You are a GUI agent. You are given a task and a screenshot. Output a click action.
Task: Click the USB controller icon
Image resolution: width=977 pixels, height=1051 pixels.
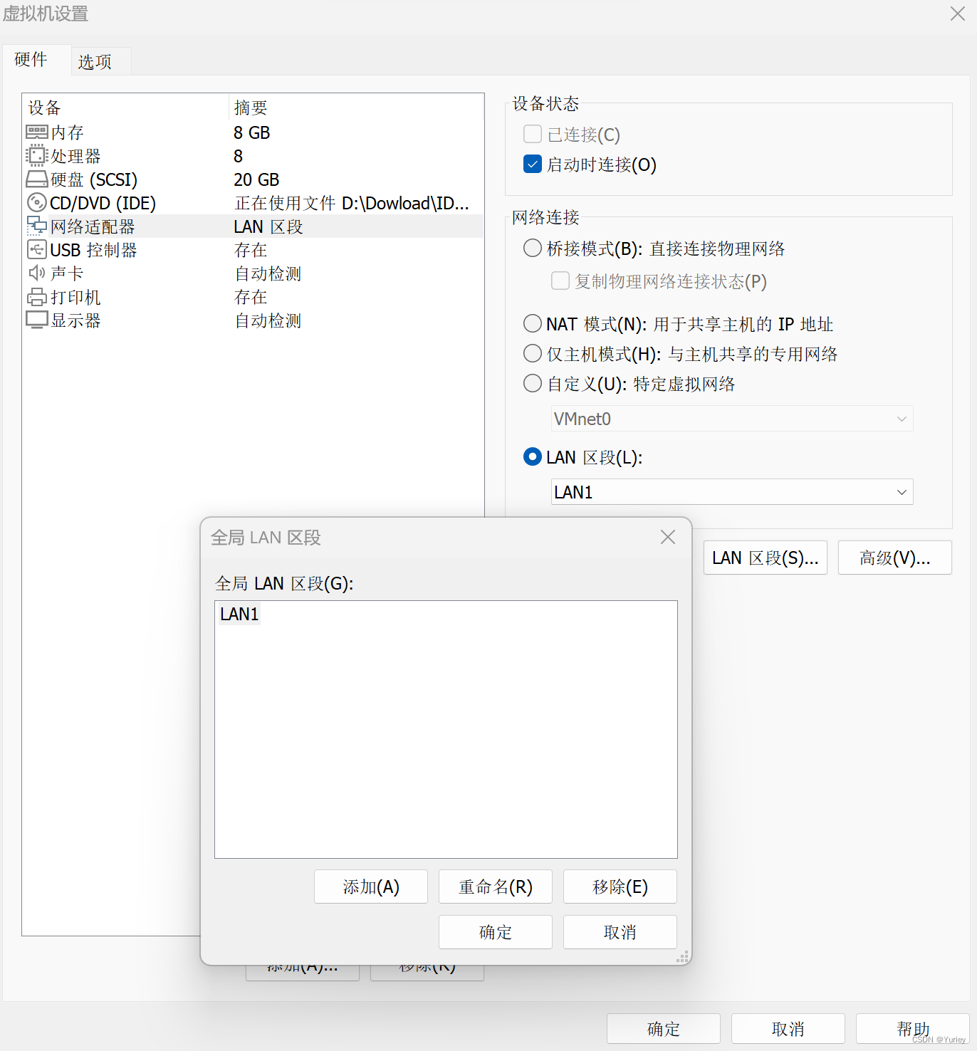[37, 250]
